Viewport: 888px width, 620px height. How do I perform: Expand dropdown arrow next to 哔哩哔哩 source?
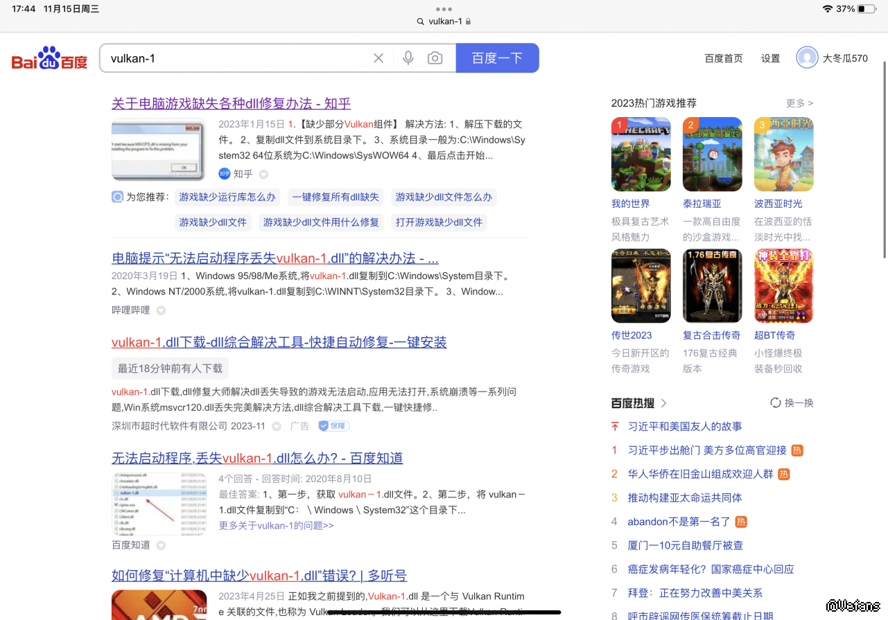click(161, 310)
